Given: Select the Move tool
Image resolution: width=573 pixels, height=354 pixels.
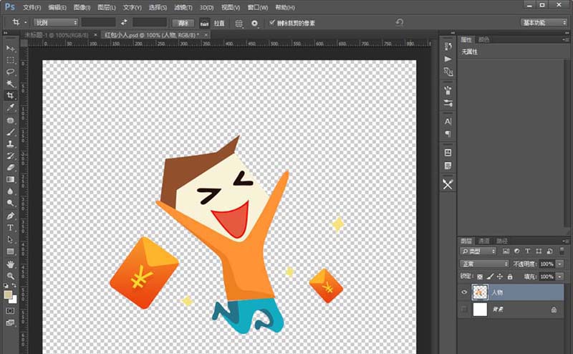Looking at the screenshot, I should click(11, 48).
